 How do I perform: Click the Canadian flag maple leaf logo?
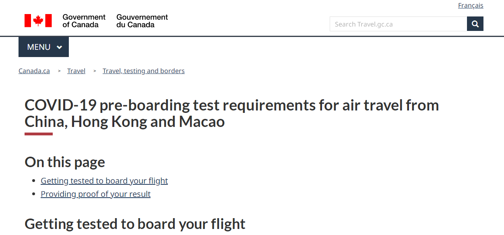(x=38, y=20)
